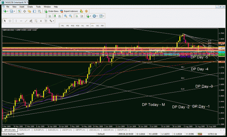Click the gold coins icon after Expert Advisors
227x137 pixels.
click(81, 11)
